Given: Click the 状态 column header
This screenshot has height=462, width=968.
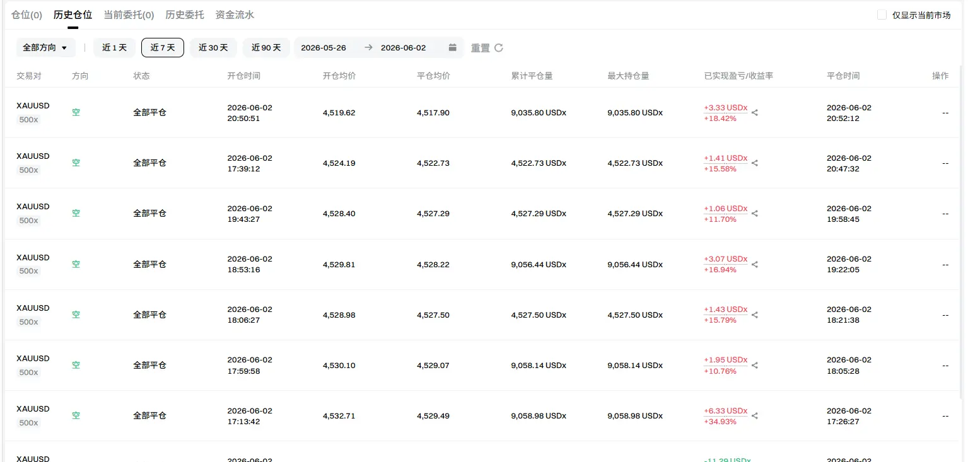Looking at the screenshot, I should tap(141, 76).
